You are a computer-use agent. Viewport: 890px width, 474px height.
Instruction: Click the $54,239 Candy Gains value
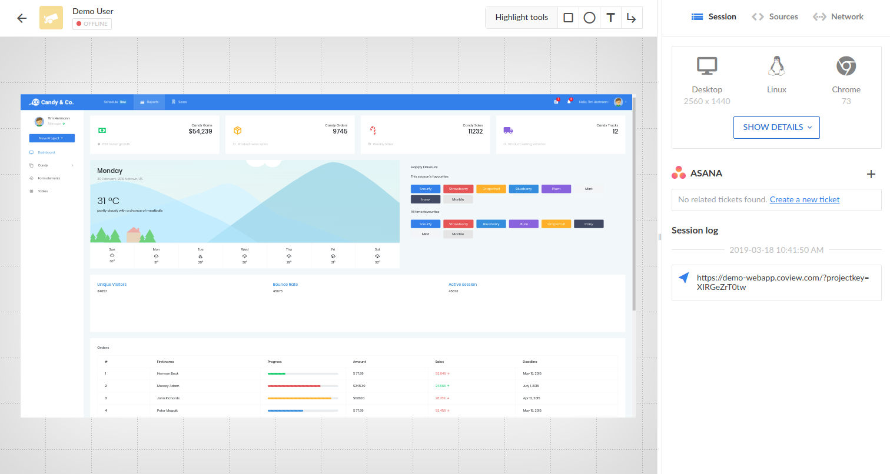200,131
